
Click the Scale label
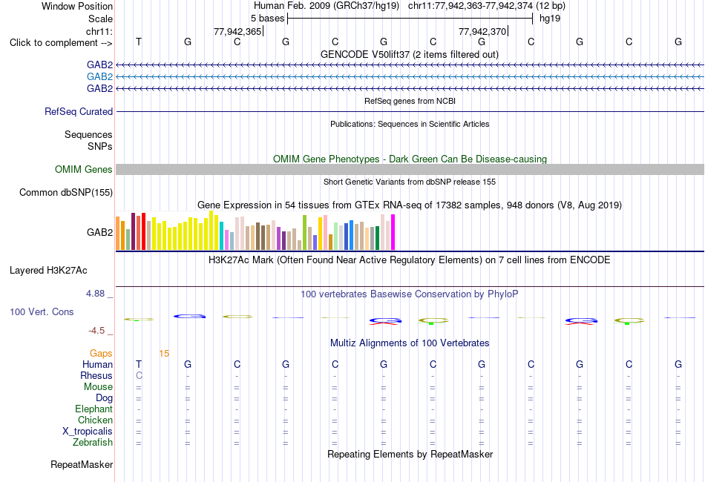click(x=100, y=19)
